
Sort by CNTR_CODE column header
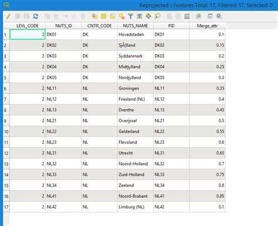coord(100,26)
